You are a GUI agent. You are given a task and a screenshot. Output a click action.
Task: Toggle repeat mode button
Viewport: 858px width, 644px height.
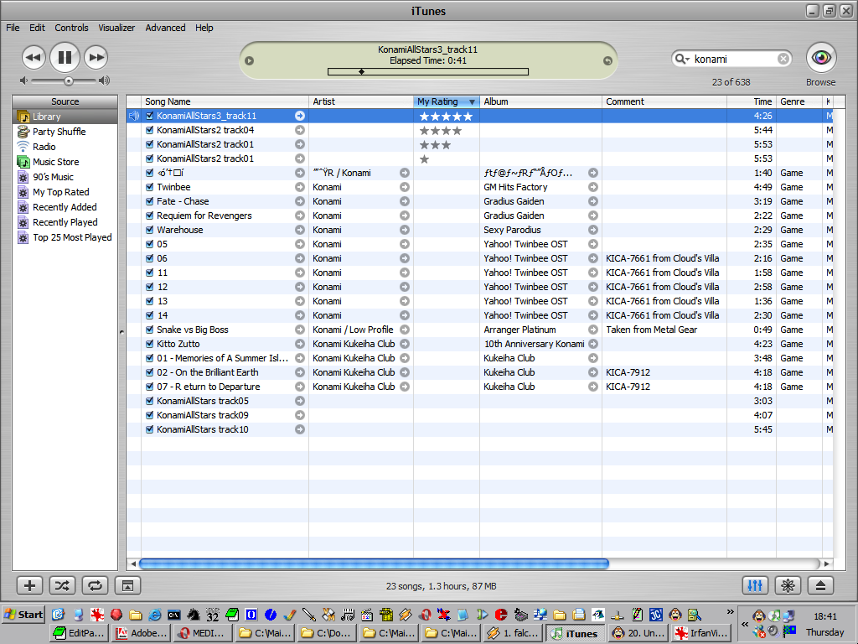(96, 585)
